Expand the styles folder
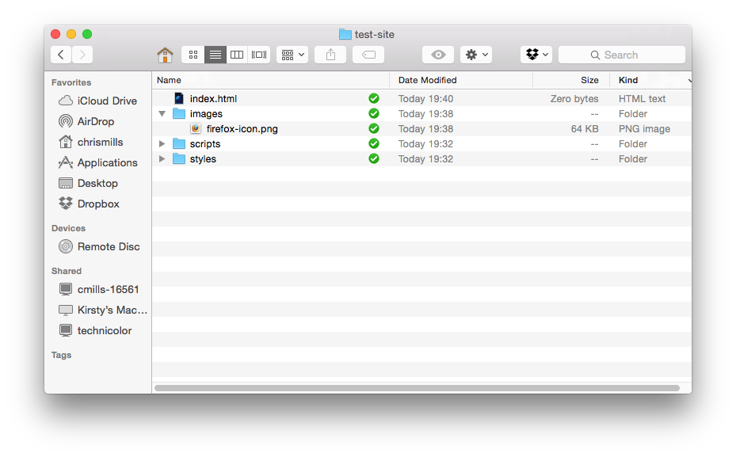The image size is (736, 457). (162, 158)
